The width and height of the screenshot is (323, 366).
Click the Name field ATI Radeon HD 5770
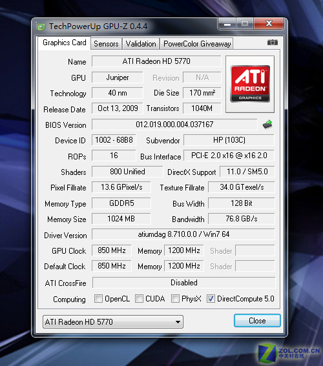tap(156, 61)
